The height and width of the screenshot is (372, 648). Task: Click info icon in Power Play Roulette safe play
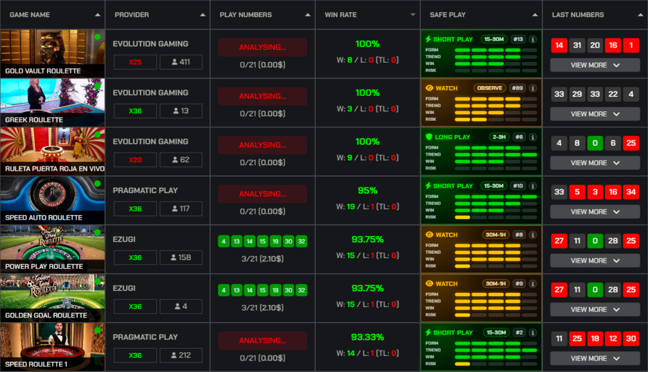coord(533,235)
